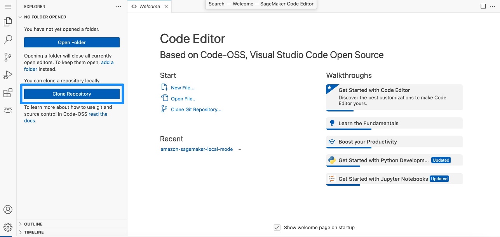Expand the Timeline section

(x=72, y=232)
